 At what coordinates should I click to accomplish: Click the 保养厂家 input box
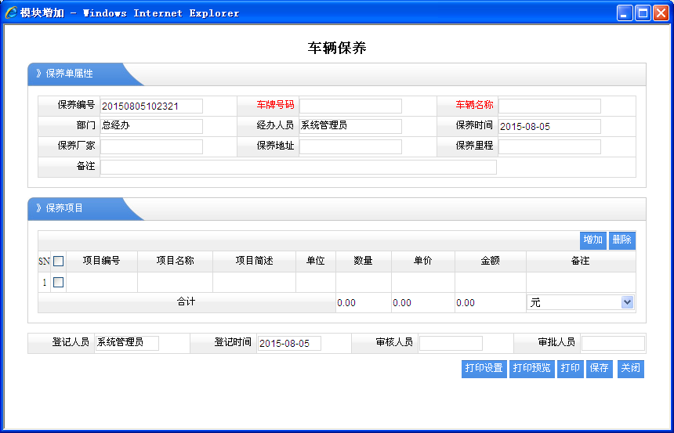pos(151,146)
